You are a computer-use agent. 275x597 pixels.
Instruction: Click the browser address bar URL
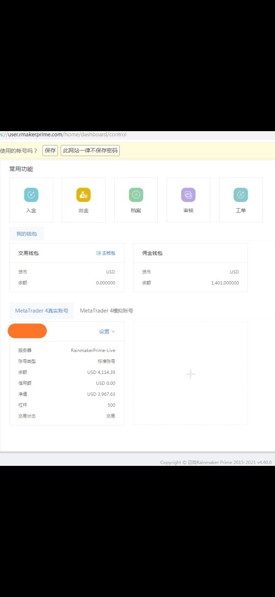coord(64,134)
